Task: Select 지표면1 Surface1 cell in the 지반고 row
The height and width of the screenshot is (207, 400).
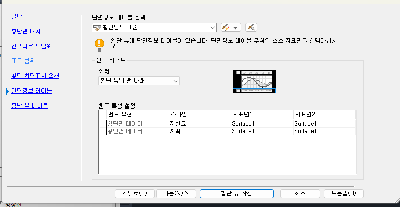Action: [x=243, y=123]
